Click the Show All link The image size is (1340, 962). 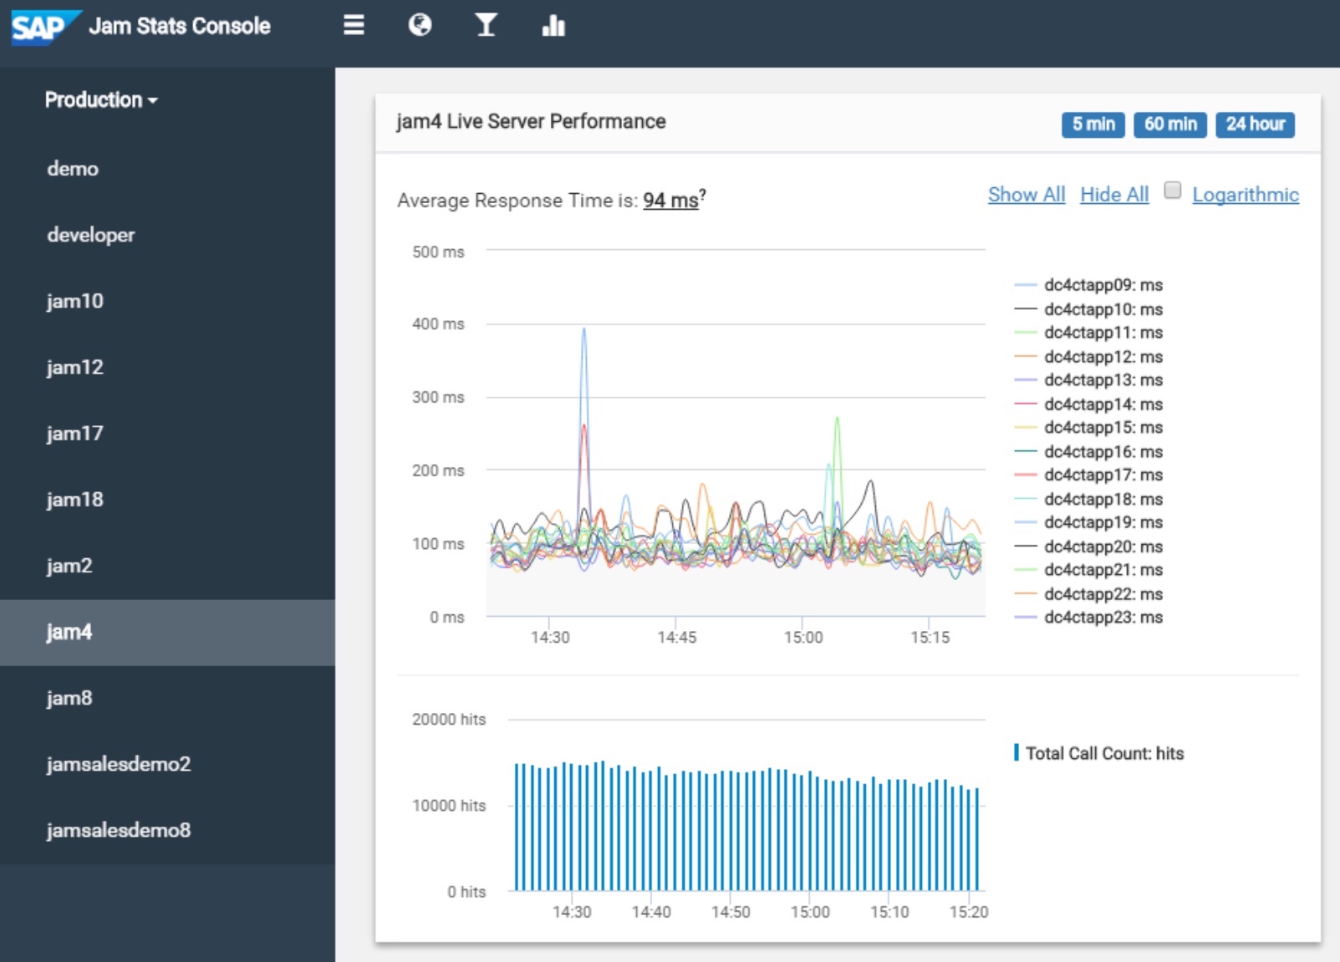[x=1026, y=195]
